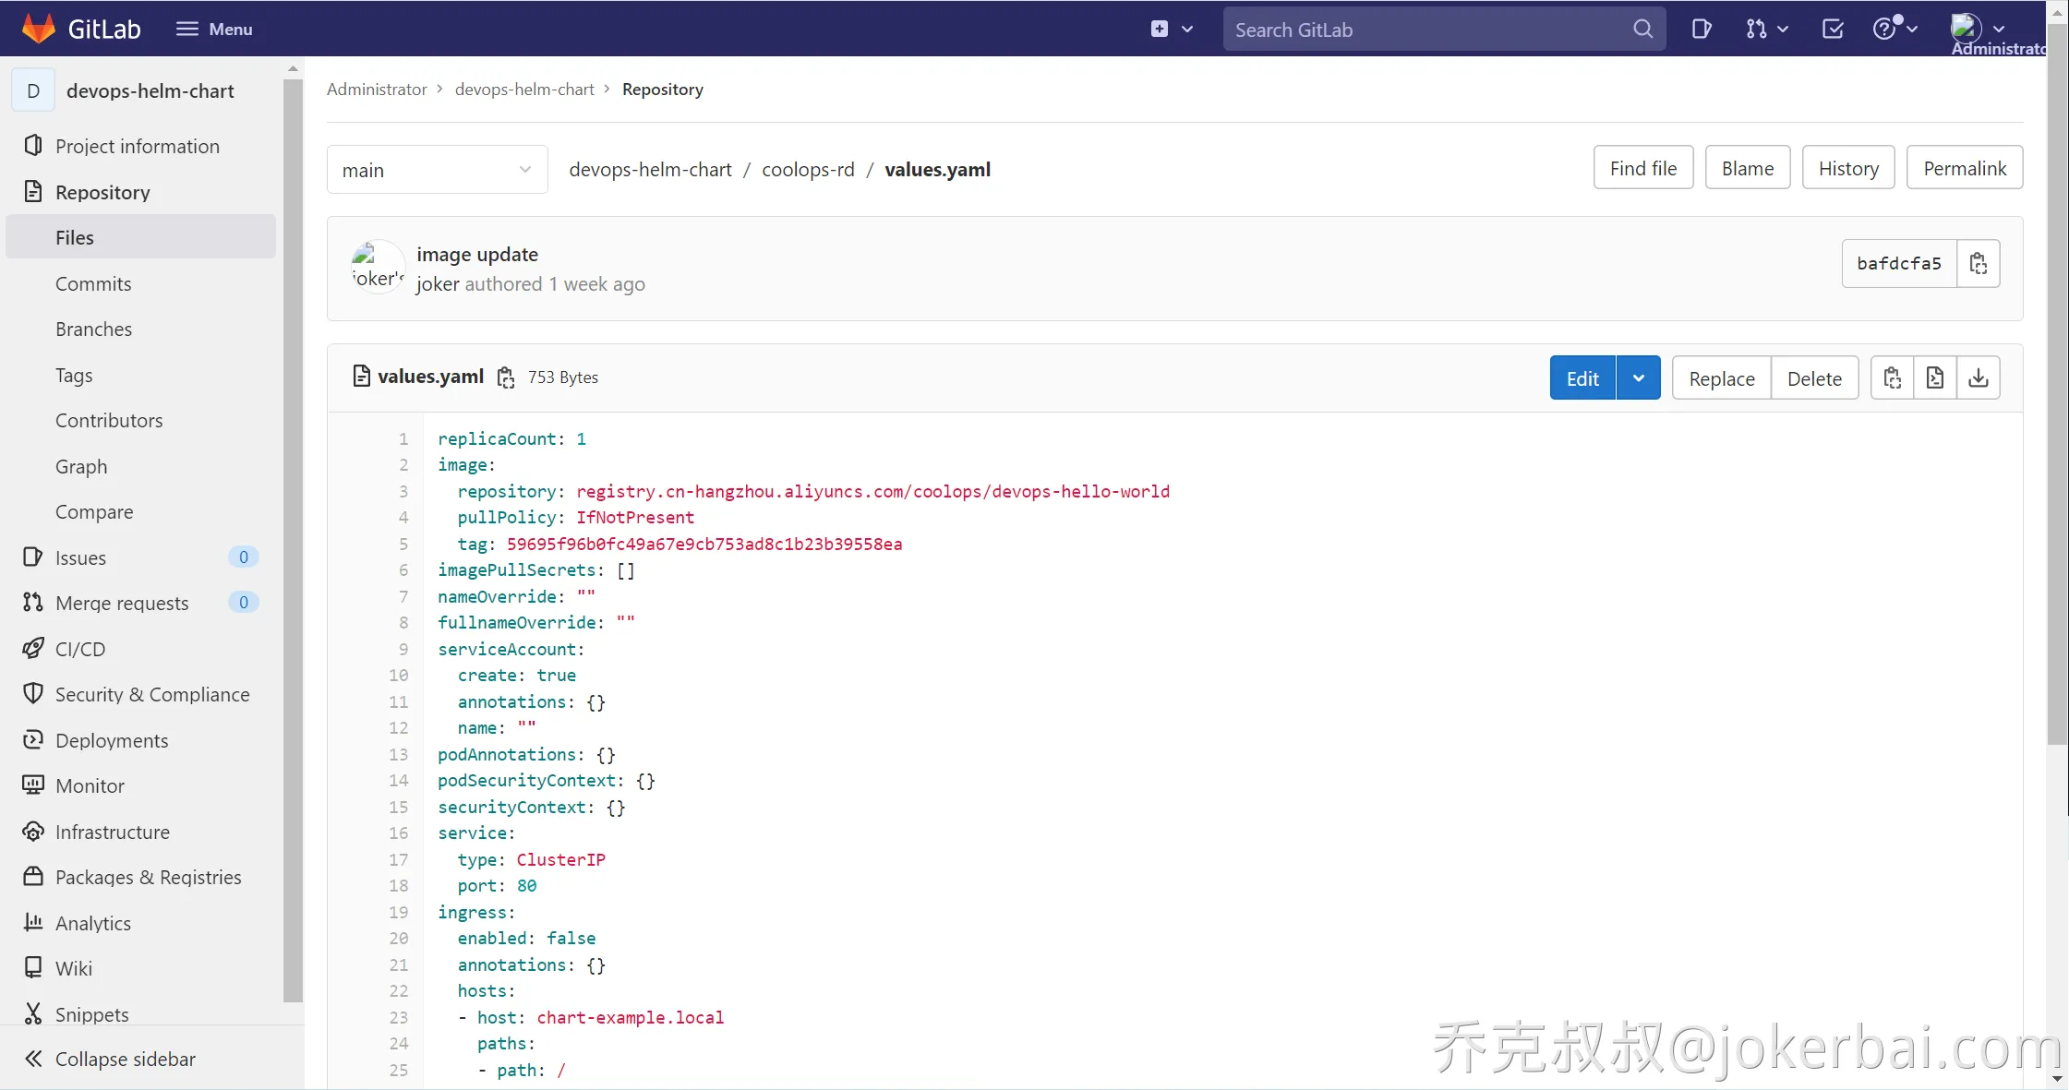This screenshot has width=2069, height=1090.
Task: Expand the Edit options dropdown arrow
Action: click(1639, 377)
